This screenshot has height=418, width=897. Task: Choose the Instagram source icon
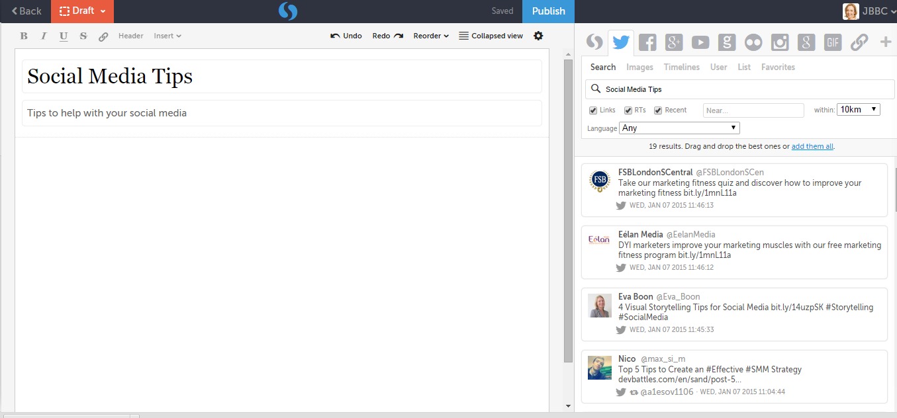coord(780,43)
